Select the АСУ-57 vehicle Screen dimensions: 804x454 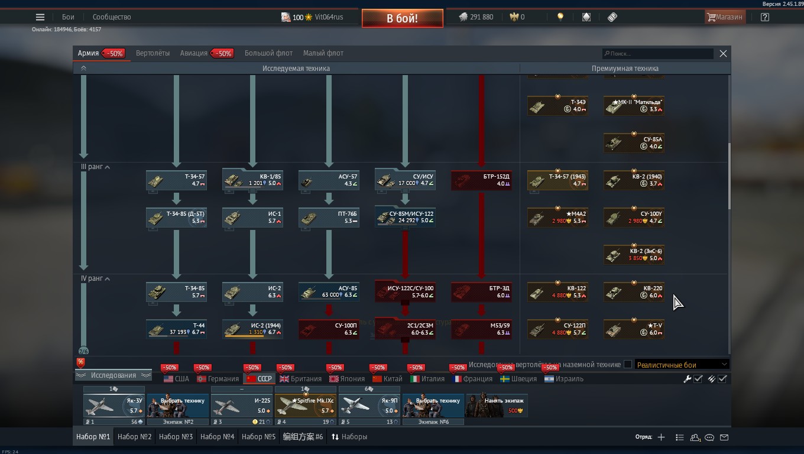click(329, 180)
